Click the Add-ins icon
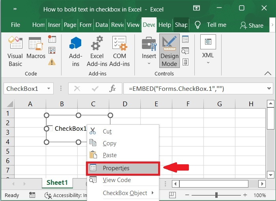The image size is (276, 201). click(75, 51)
